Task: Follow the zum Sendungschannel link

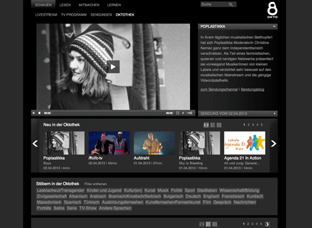Action: (x=219, y=89)
